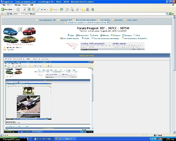Open Favorites with the yellow star icon
Screen dimensions: 176x141
(51, 9)
